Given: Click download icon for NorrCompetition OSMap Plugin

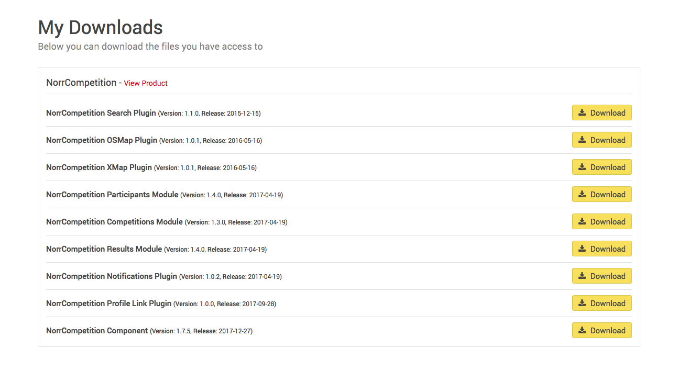Looking at the screenshot, I should pos(582,140).
